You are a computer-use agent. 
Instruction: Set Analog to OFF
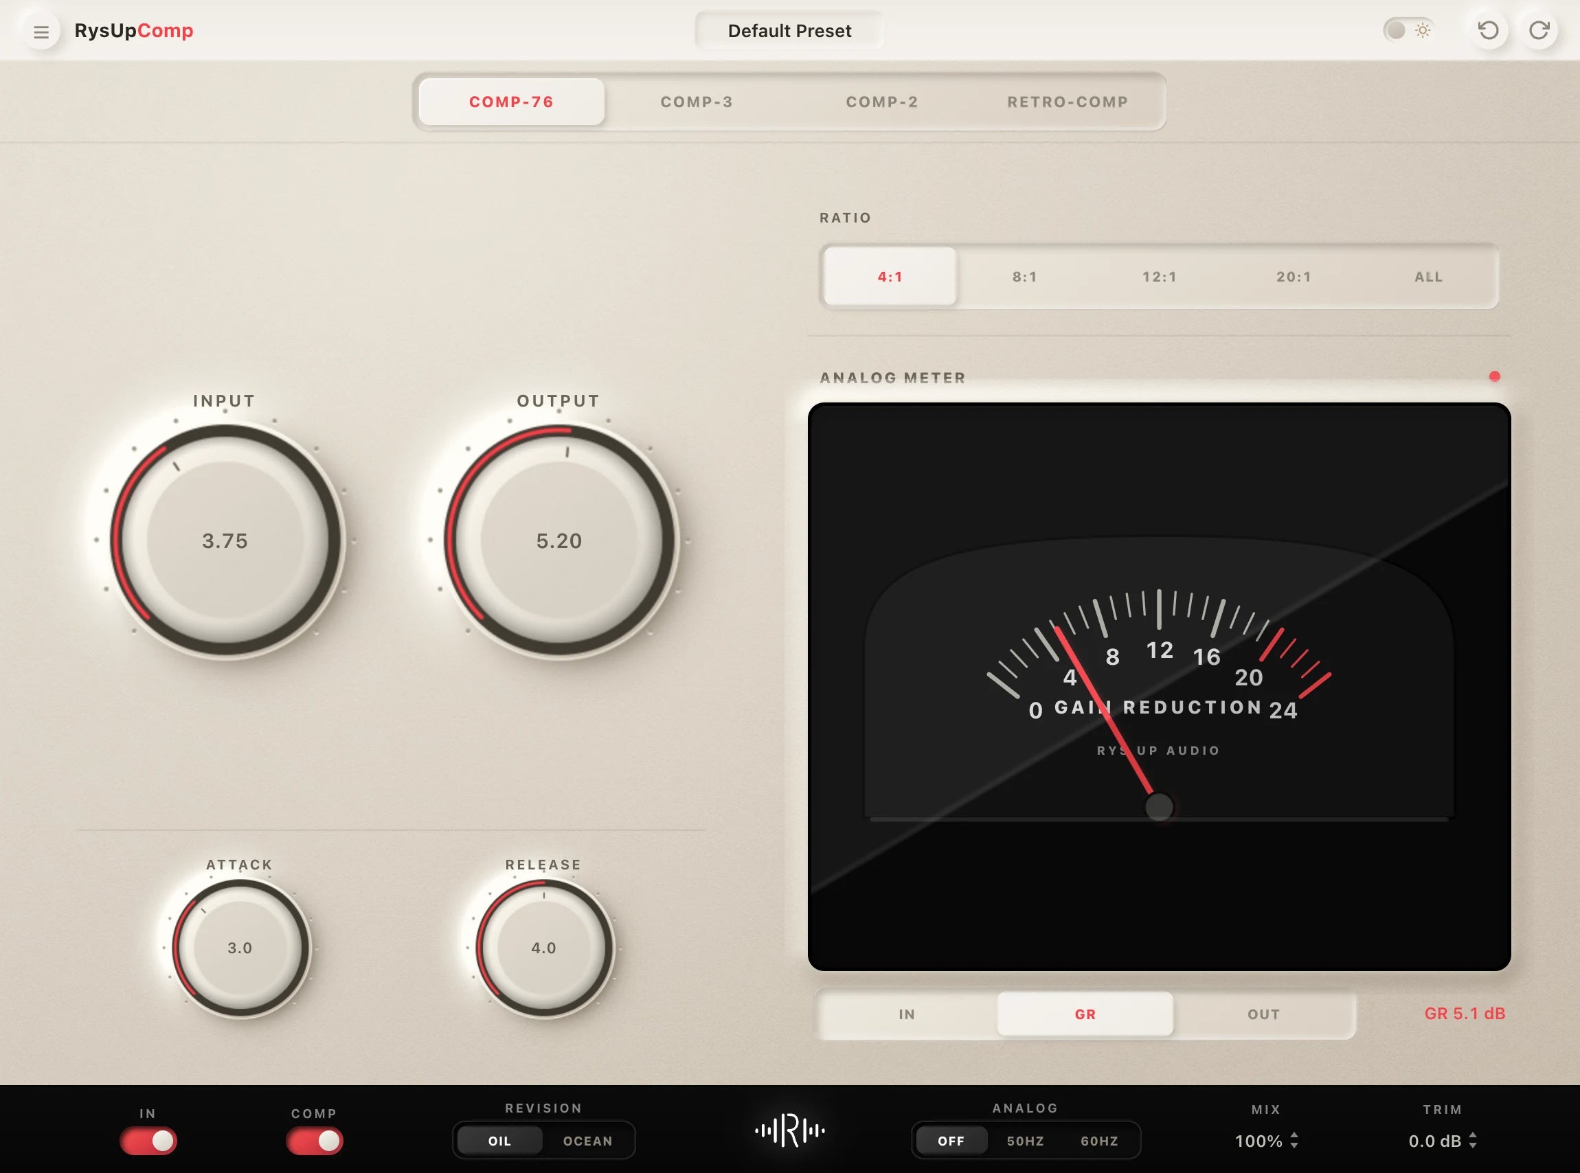[x=951, y=1140]
